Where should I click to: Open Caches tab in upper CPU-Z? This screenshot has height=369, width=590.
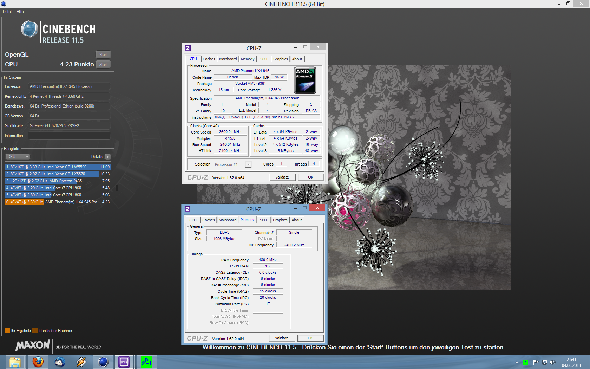209,59
